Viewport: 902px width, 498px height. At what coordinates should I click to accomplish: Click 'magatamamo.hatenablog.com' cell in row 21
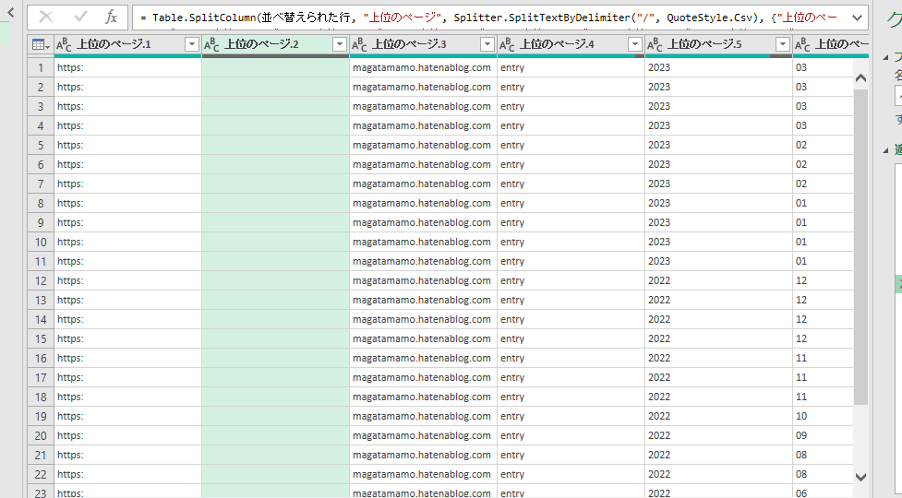click(x=423, y=455)
